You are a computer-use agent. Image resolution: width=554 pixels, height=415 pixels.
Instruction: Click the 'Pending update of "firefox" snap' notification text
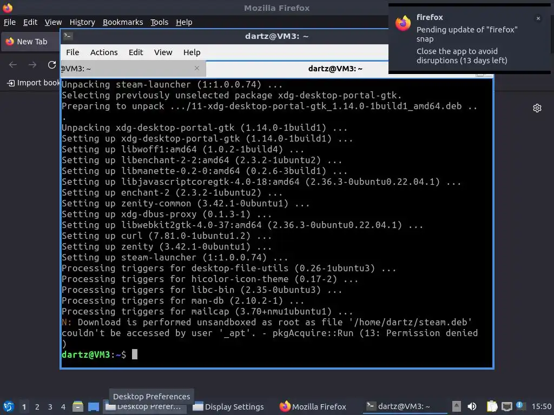pyautogui.click(x=467, y=34)
